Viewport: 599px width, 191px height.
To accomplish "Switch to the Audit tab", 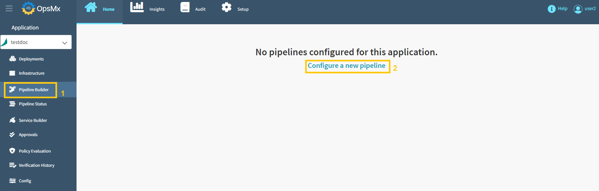I will 193,8.
